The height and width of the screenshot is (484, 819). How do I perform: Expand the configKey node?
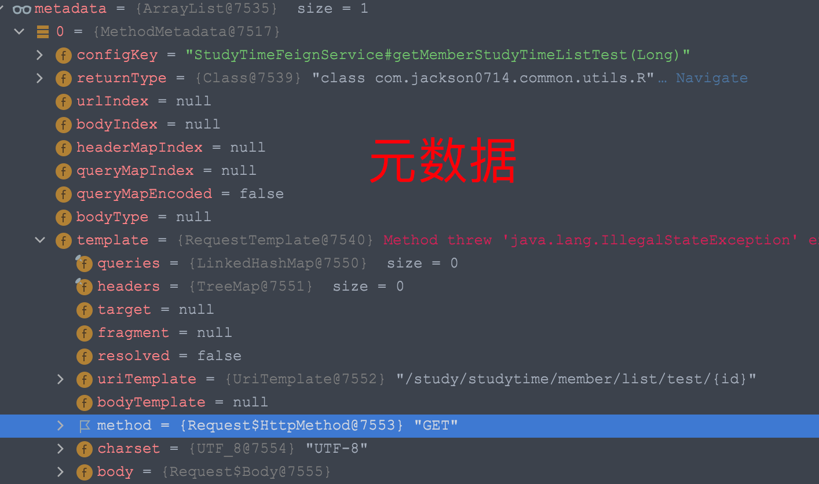coord(39,55)
